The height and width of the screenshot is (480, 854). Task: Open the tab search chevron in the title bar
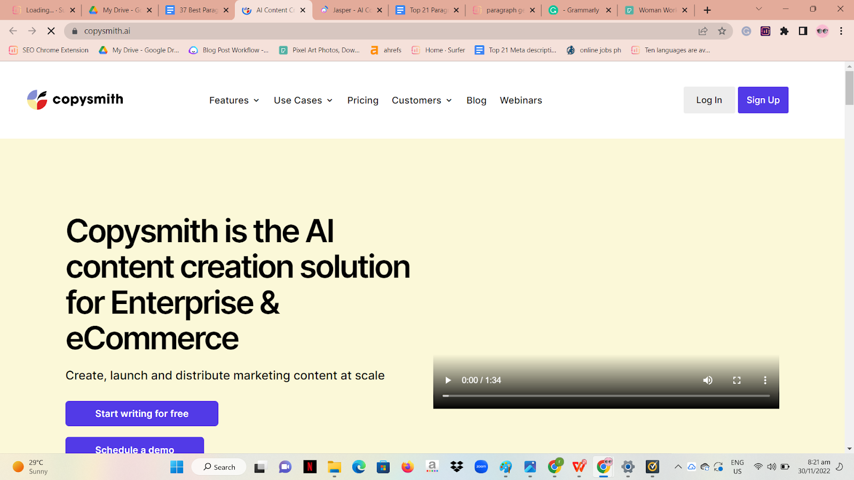point(758,9)
